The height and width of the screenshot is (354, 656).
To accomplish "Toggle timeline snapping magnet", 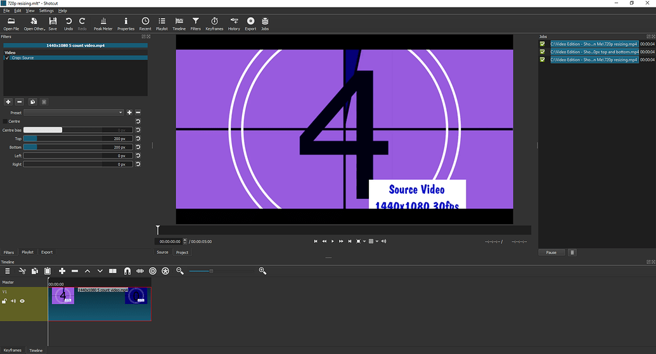I will 127,271.
